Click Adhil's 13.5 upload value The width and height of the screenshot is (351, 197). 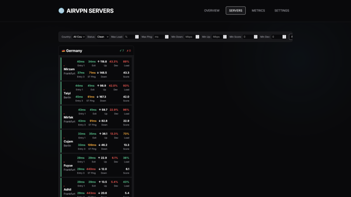click(x=103, y=182)
